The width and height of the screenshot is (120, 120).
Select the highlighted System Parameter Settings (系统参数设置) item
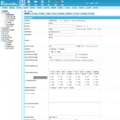pos(10,15)
